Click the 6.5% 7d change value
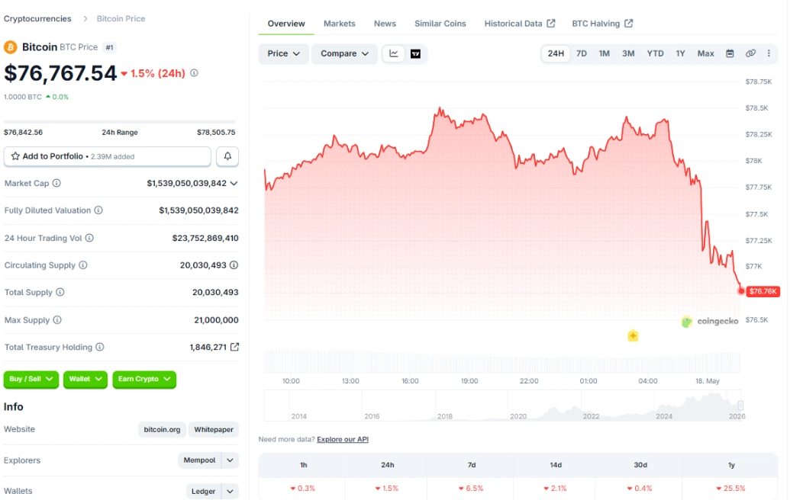The height and width of the screenshot is (500, 790). (471, 489)
